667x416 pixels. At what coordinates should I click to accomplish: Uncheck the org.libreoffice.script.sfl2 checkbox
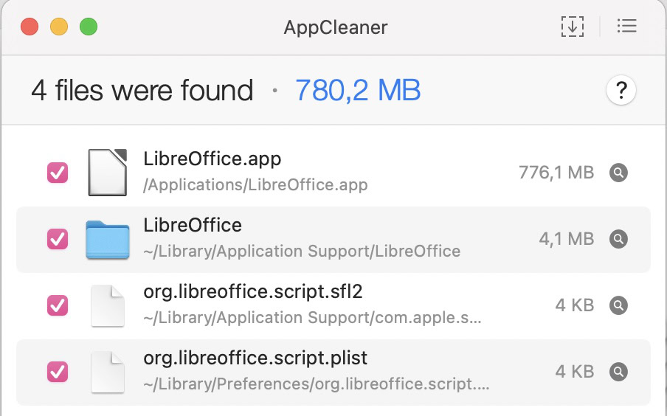click(x=58, y=305)
